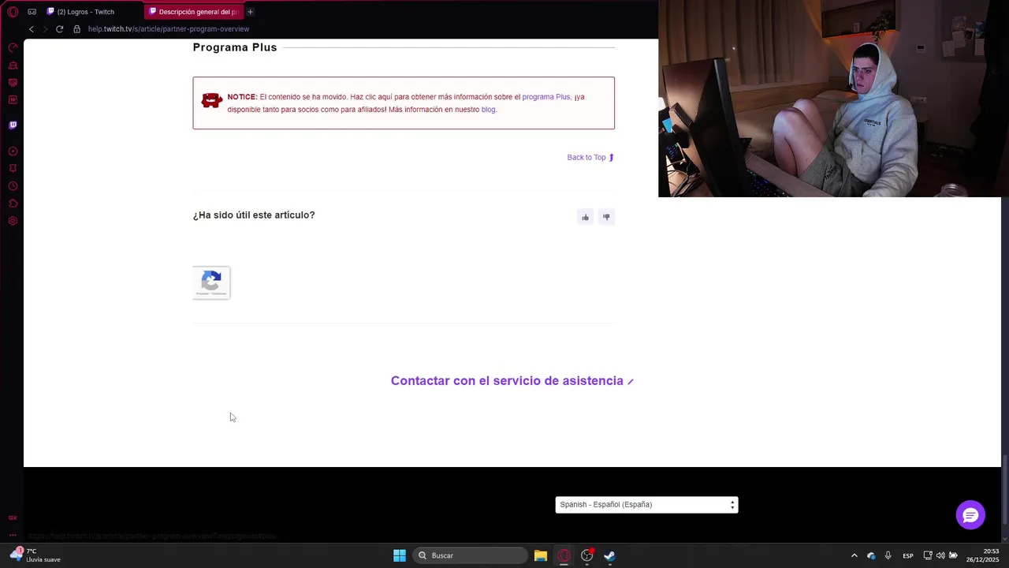Click the Programa Plus heading
This screenshot has width=1009, height=568.
click(x=235, y=47)
